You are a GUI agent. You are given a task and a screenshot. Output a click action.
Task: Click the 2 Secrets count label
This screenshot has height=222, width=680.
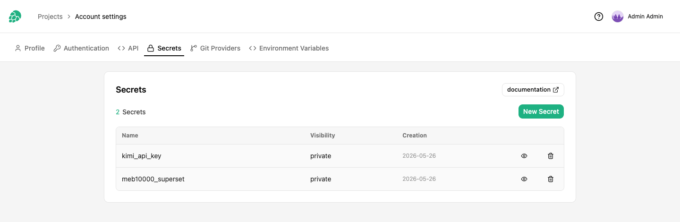pyautogui.click(x=131, y=112)
